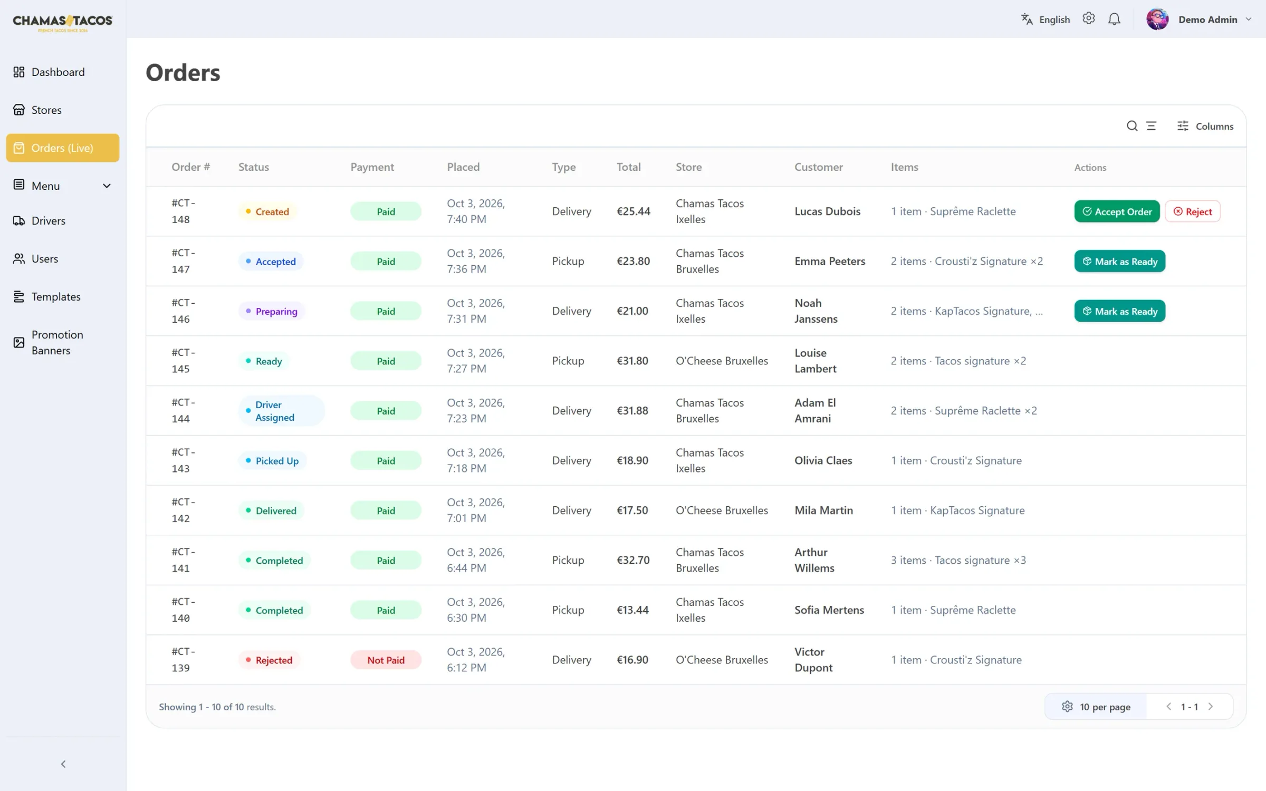This screenshot has height=791, width=1266.
Task: Go to the Drivers page
Action: point(63,220)
